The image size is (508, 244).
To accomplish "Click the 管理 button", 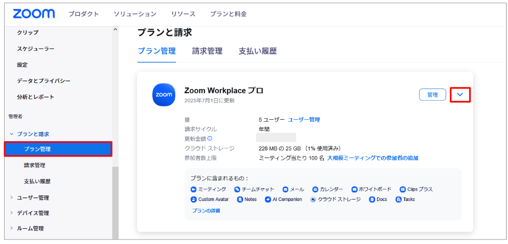I will (x=432, y=95).
